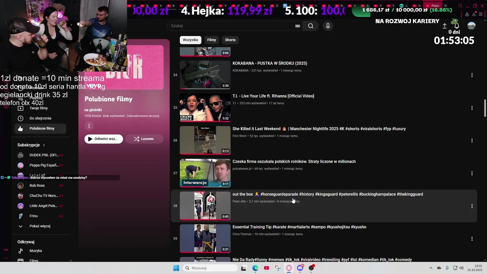Screen dimensions: 487x274
Task: Open options menu for Czeska firma video
Action: coord(472,173)
